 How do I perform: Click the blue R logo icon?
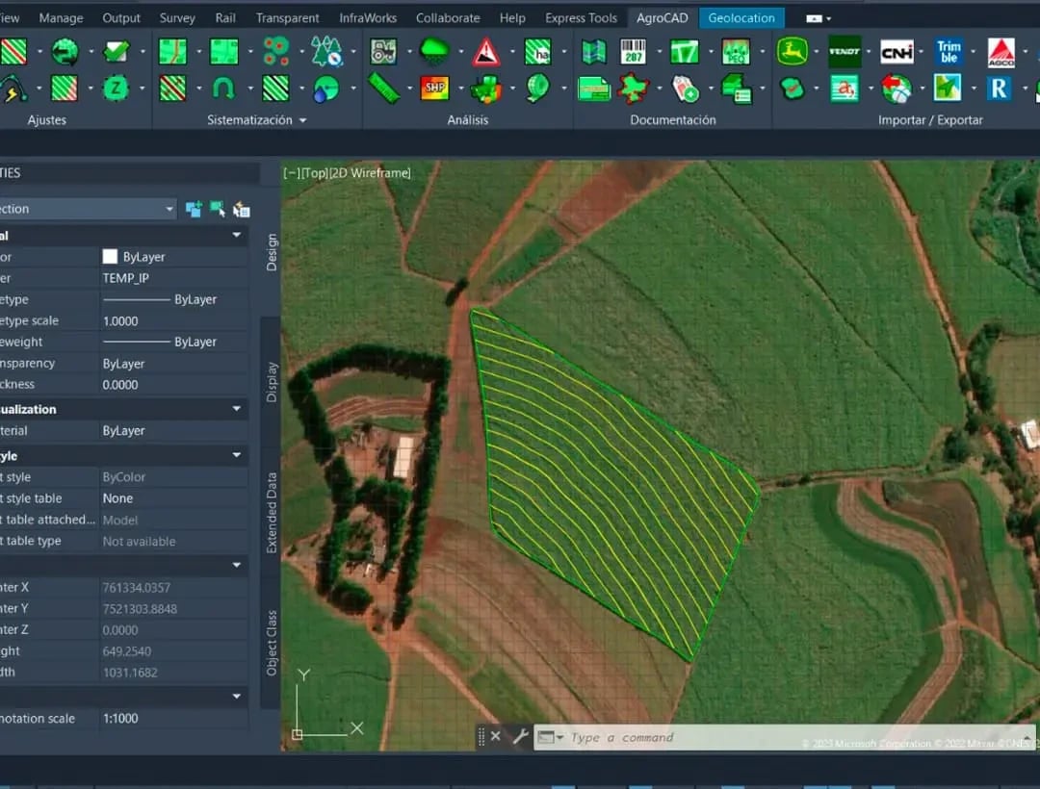[1000, 89]
